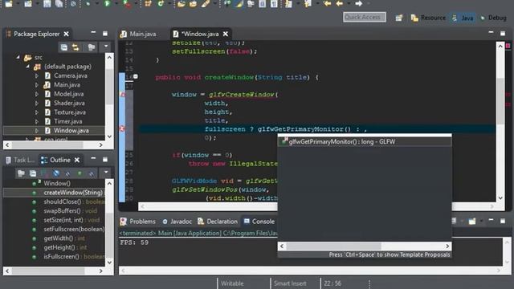The height and width of the screenshot is (289, 514).
Task: Expand the Camera.java tree node
Action: coord(37,75)
